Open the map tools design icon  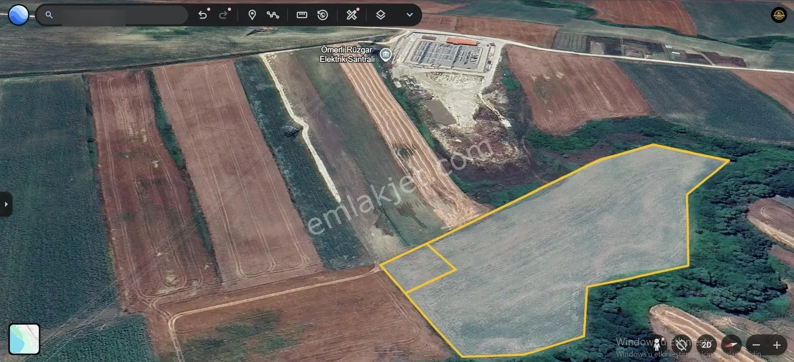tap(352, 15)
